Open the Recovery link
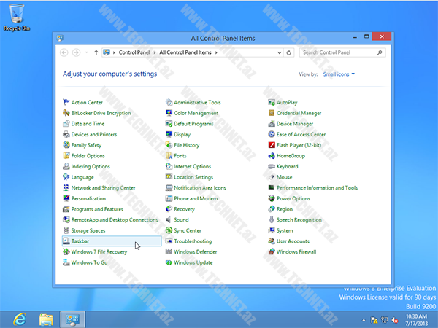438x328 pixels. tap(184, 209)
